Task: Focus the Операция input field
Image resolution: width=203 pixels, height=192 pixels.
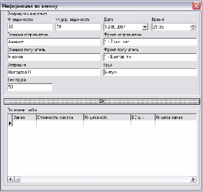Action: (54, 72)
